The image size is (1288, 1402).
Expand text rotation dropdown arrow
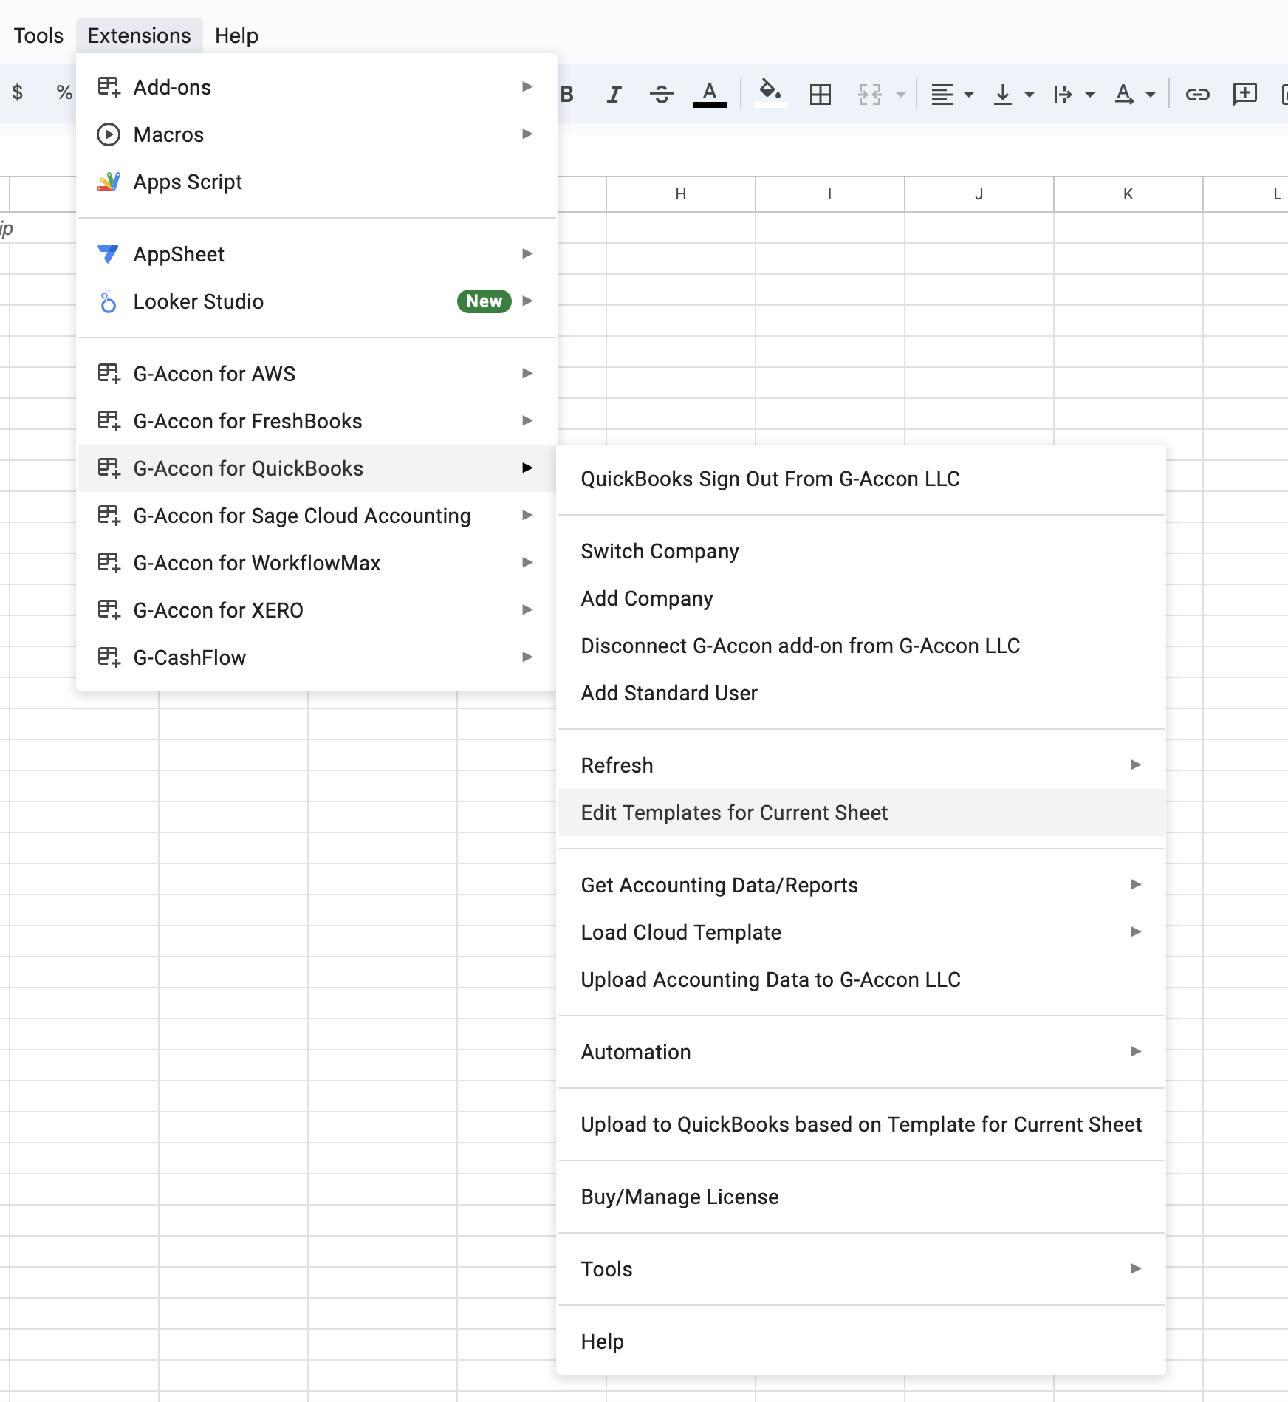tap(1151, 95)
